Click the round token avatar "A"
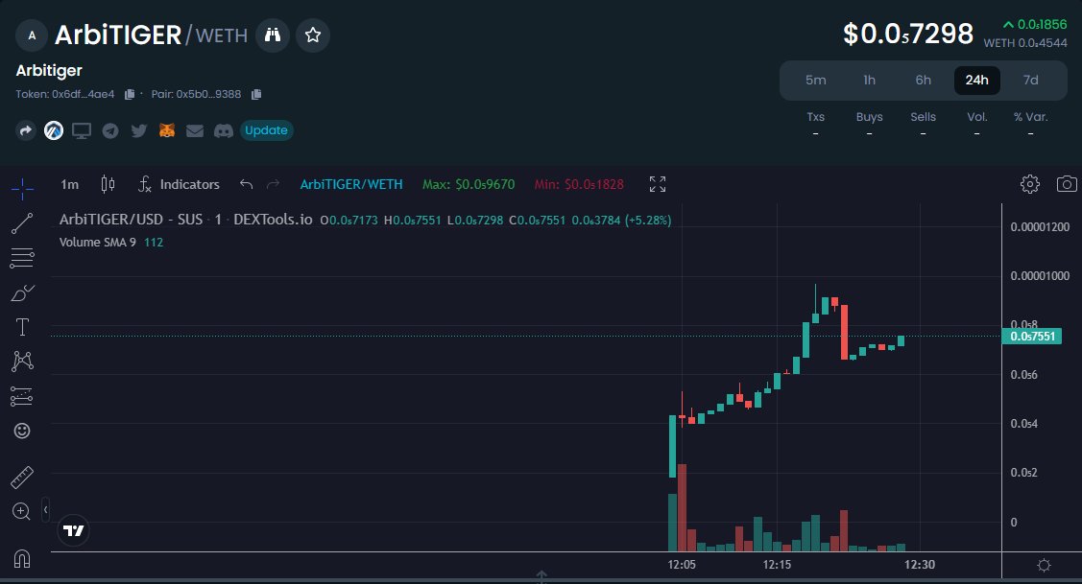1082x584 pixels. pyautogui.click(x=32, y=35)
